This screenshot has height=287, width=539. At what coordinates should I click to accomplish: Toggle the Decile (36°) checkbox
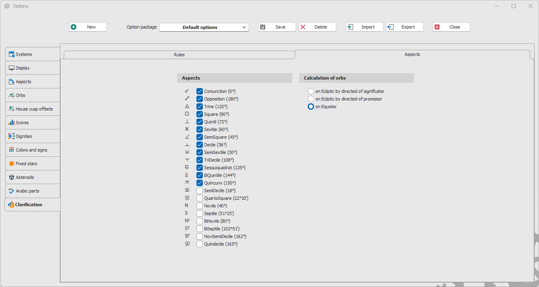pyautogui.click(x=200, y=145)
